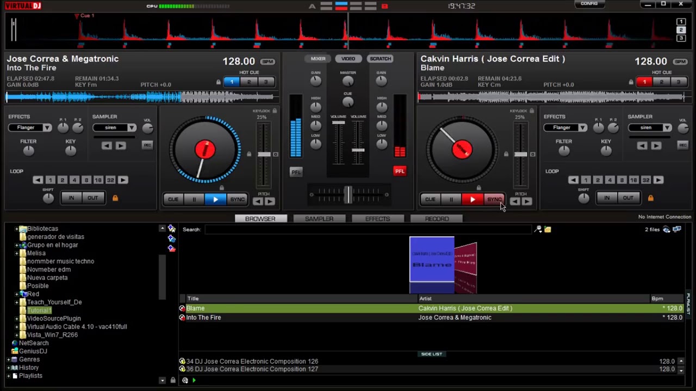Double the loop length on right deck
The image size is (696, 391).
coord(658,180)
